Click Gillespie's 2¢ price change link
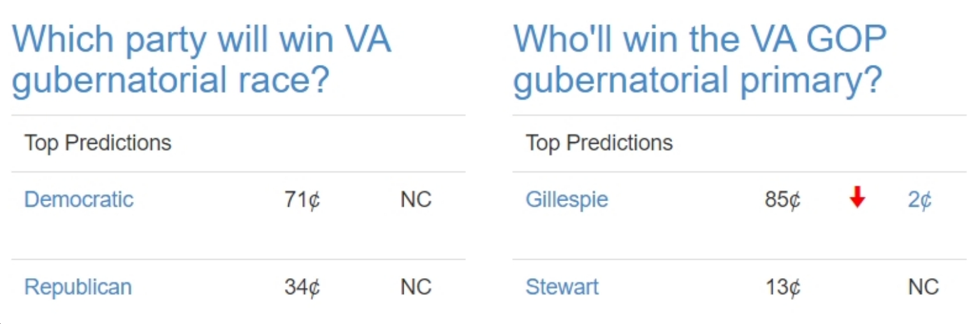Viewport: 978px width, 324px height. pos(919,200)
